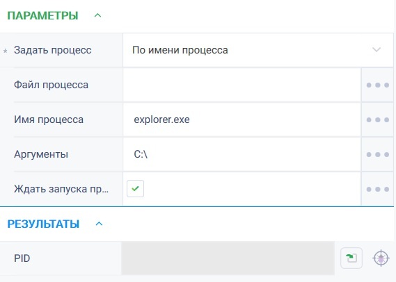Open three-dots options beside the checkbox row
396x282 pixels.
[x=378, y=189]
